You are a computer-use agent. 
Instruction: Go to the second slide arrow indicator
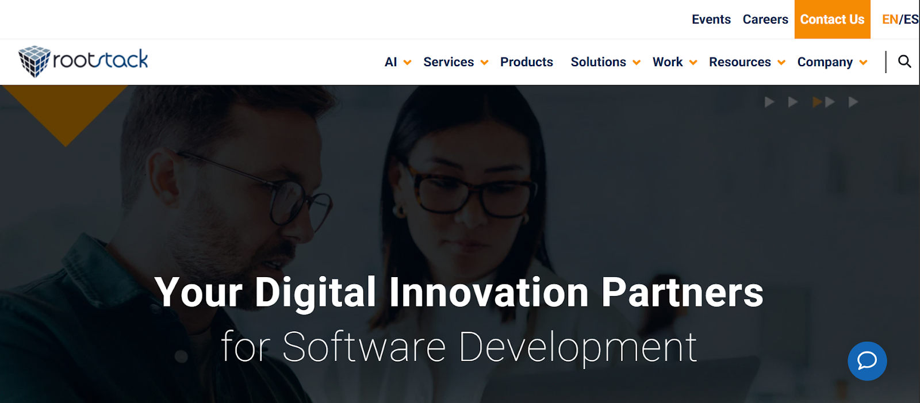point(793,102)
